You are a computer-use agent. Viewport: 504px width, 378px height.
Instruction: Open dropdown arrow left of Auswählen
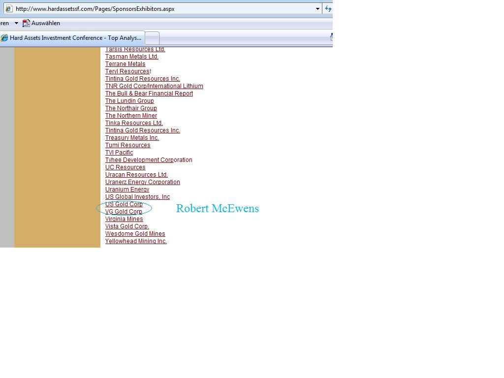(x=16, y=23)
